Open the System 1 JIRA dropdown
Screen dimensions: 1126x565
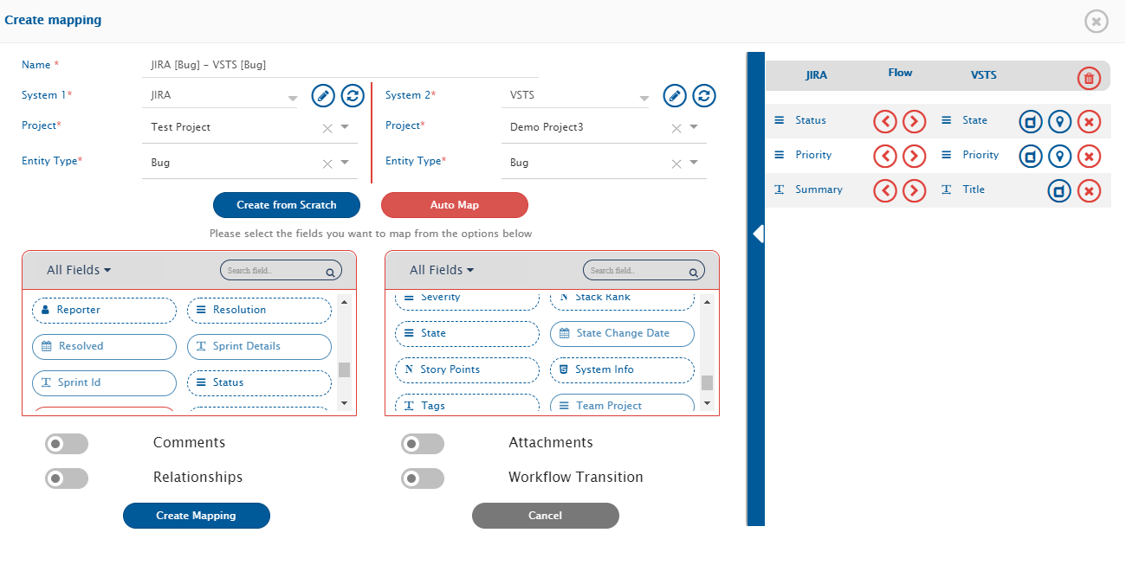(293, 98)
